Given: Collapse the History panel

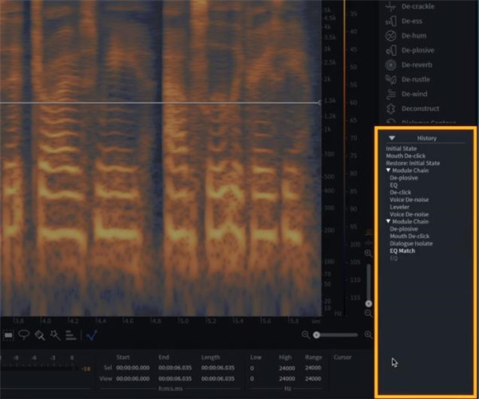Looking at the screenshot, I should click(392, 138).
